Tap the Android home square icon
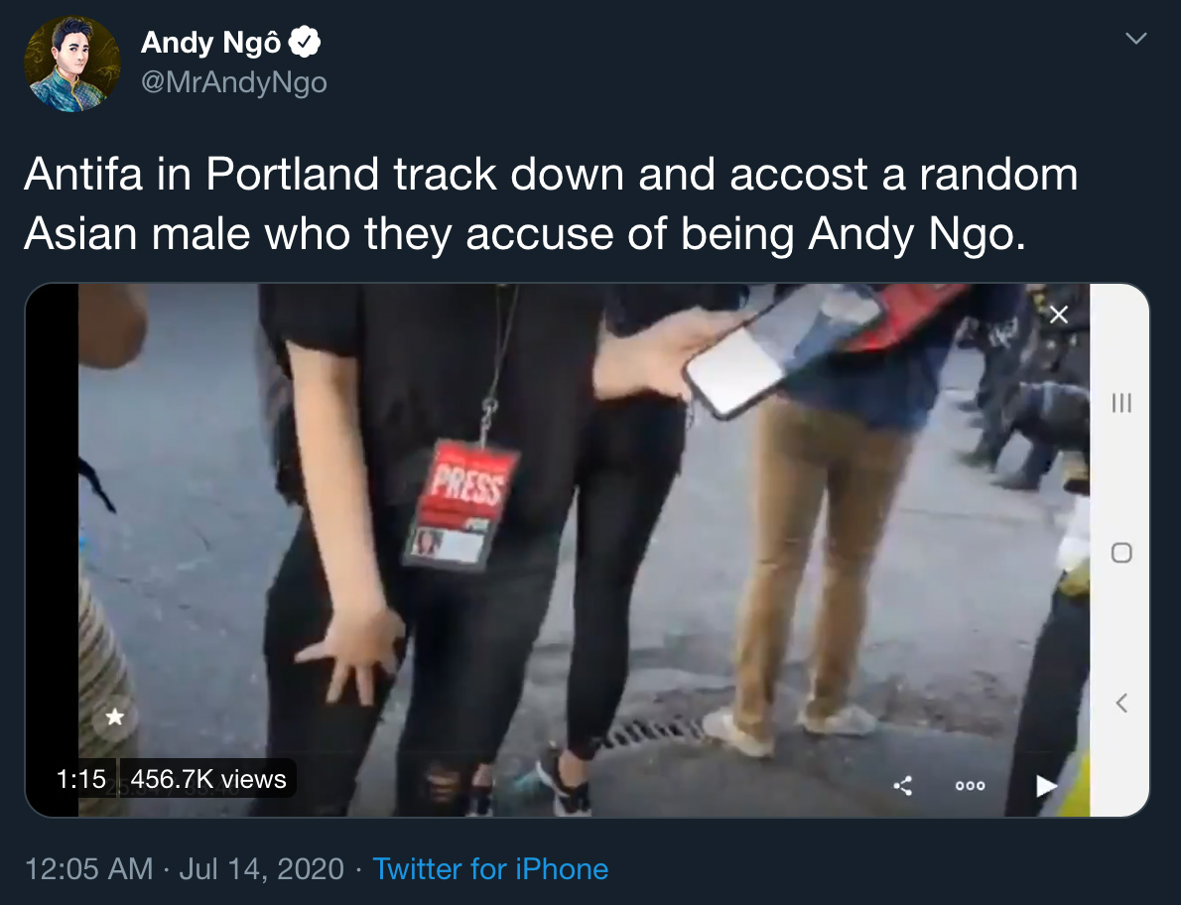The height and width of the screenshot is (905, 1181). pos(1121,553)
